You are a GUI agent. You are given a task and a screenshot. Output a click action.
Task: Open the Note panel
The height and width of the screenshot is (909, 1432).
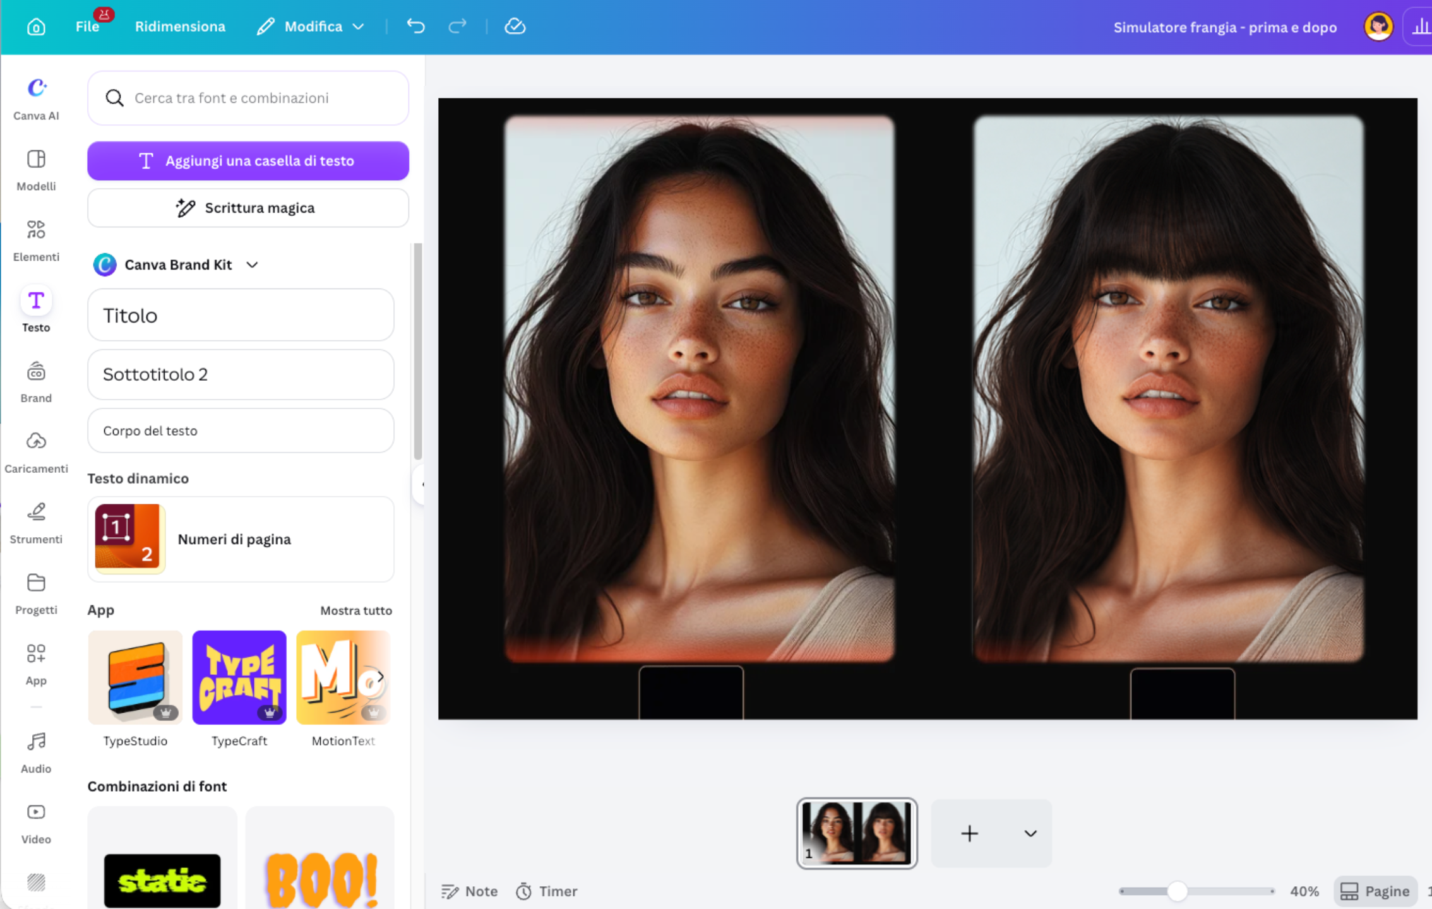(469, 891)
